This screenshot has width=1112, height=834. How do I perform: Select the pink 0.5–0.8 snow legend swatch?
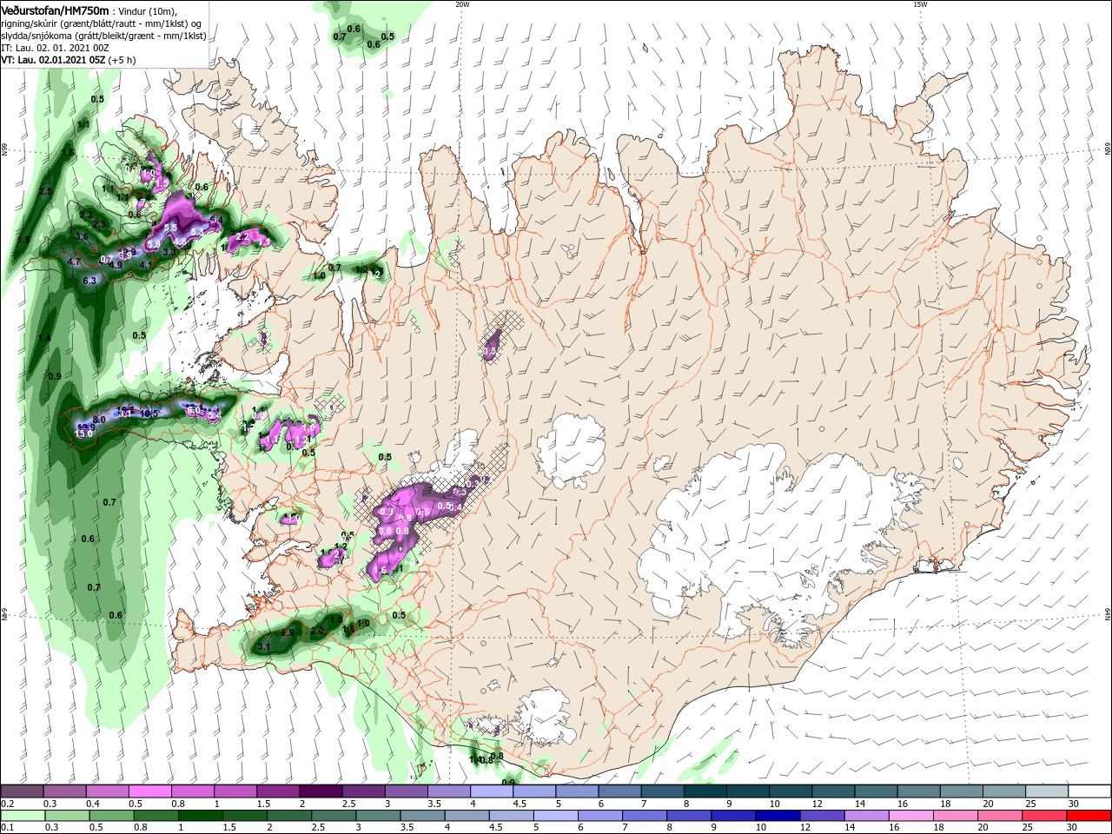[150, 791]
